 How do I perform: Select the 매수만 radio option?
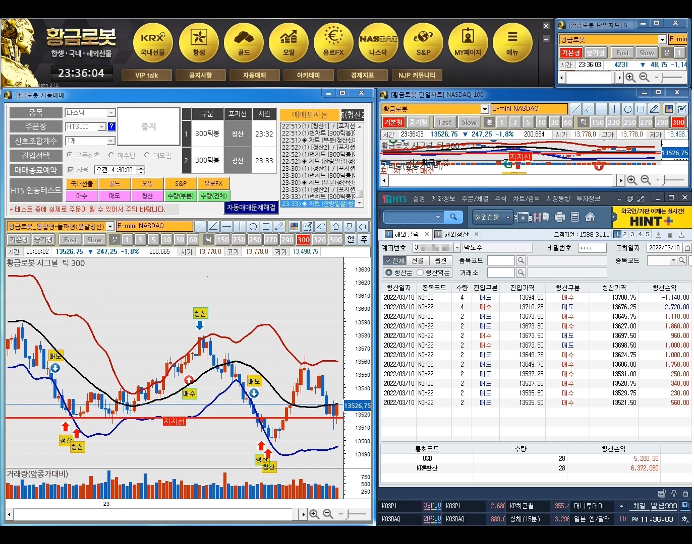pyautogui.click(x=111, y=155)
